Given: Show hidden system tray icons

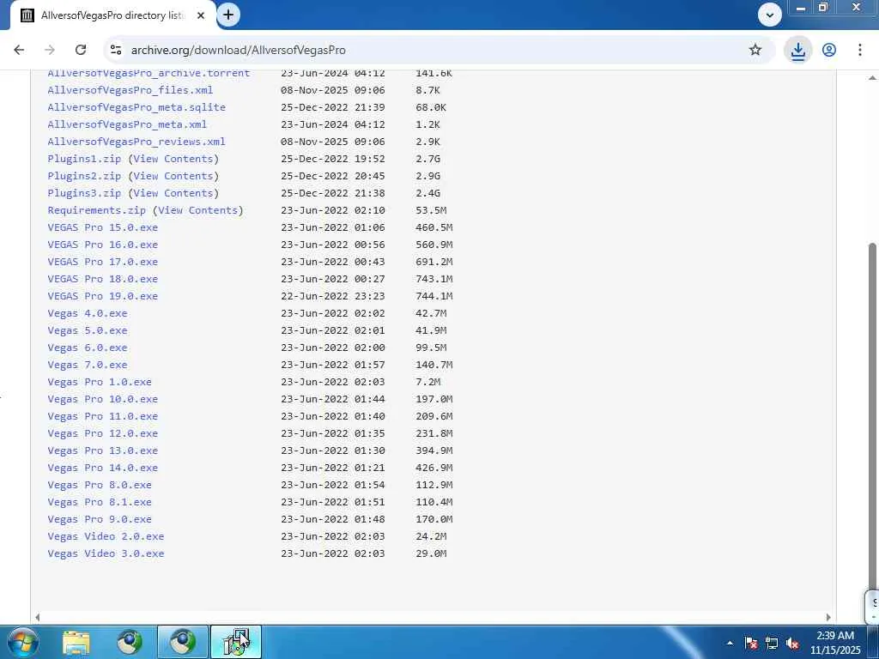Looking at the screenshot, I should pos(730,643).
